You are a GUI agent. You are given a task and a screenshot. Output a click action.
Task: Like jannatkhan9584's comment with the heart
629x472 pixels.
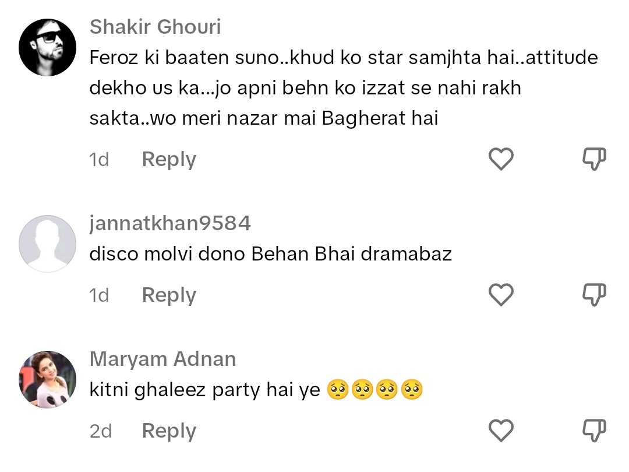501,295
